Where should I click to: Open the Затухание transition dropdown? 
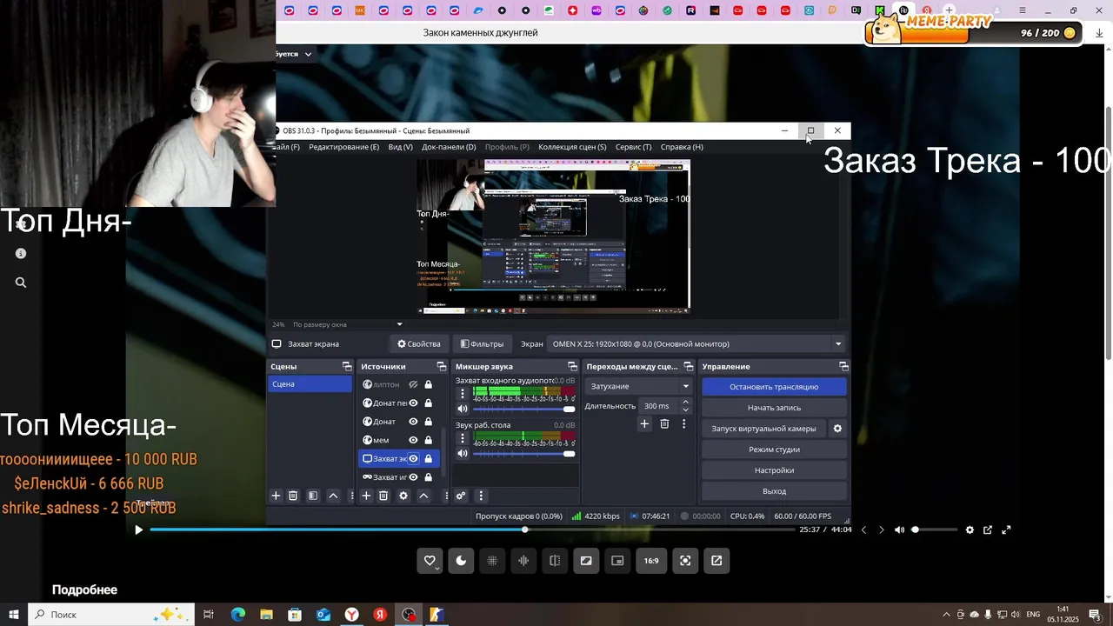coord(640,386)
